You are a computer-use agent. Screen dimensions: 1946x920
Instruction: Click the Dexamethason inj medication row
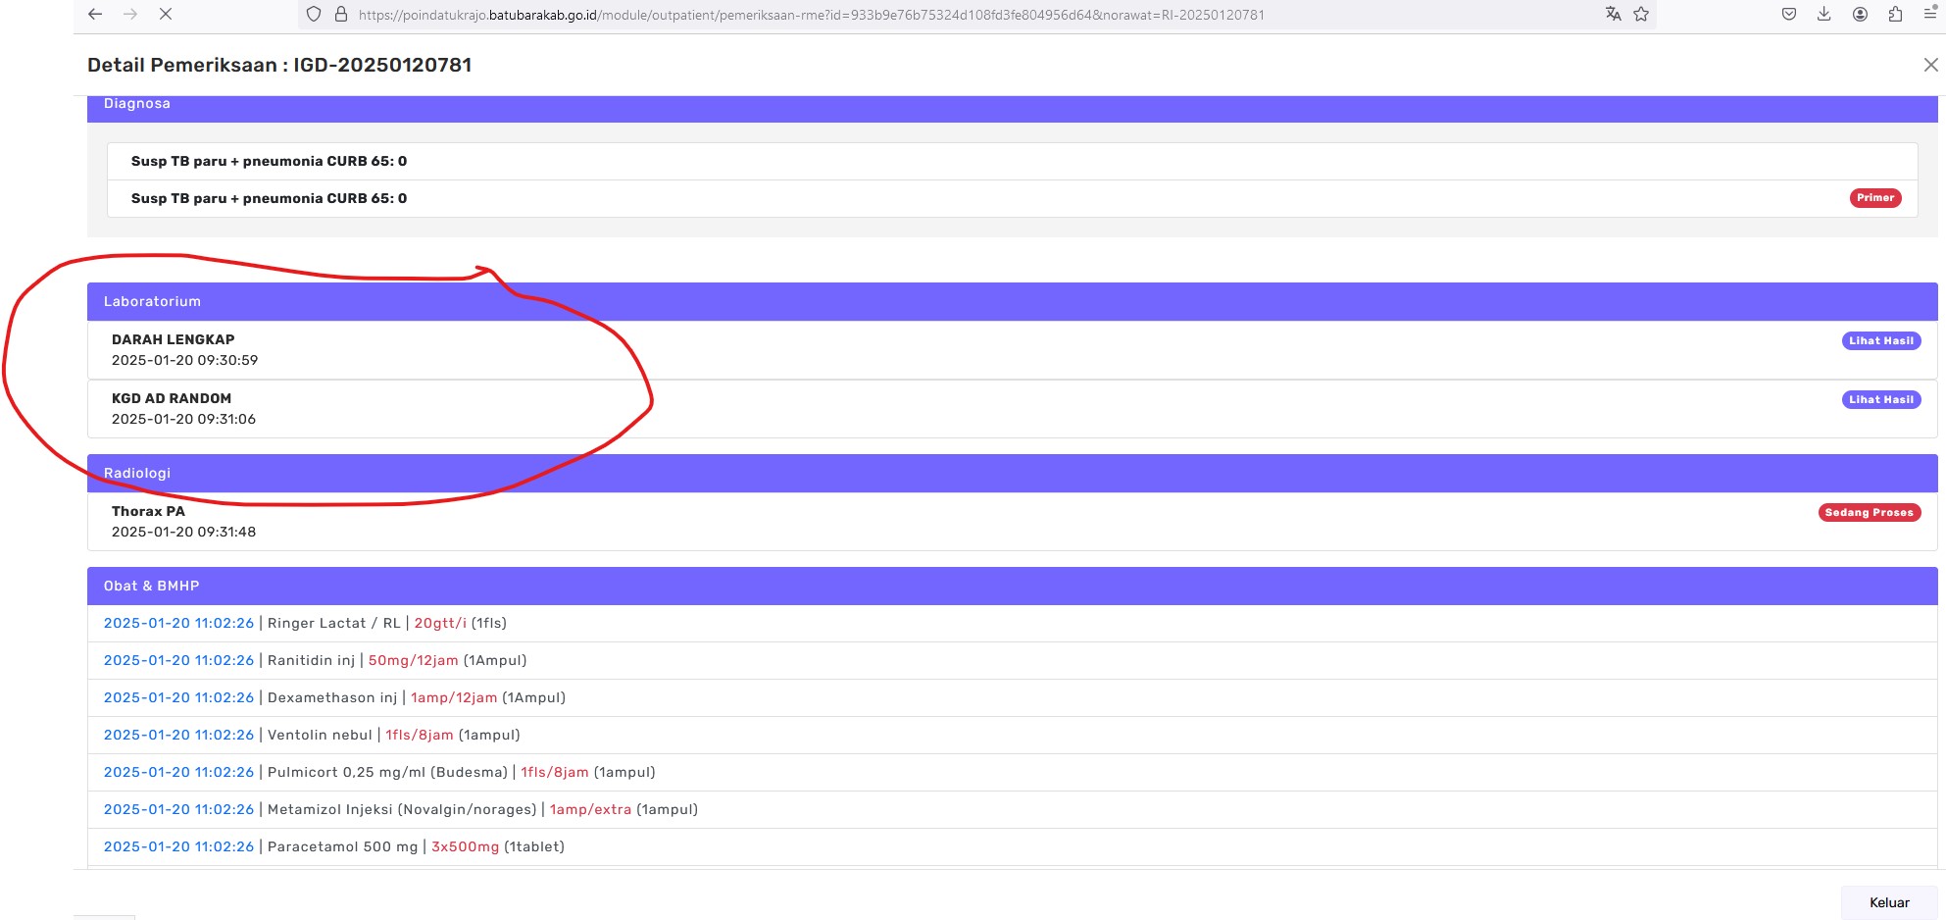(x=1012, y=698)
